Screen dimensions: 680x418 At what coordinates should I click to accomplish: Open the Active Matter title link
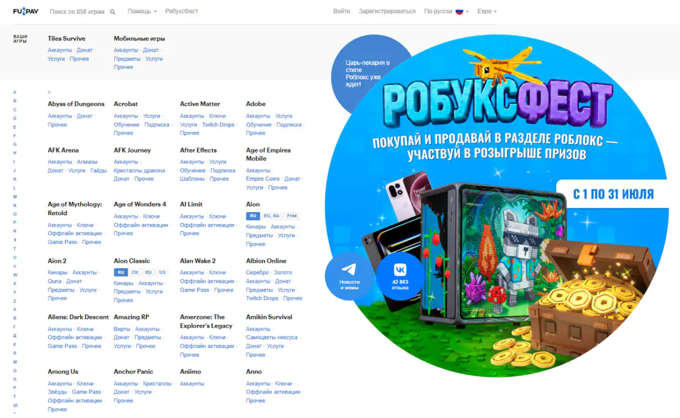[x=200, y=104]
